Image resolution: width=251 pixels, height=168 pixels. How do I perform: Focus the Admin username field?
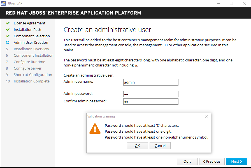[x=151, y=82]
